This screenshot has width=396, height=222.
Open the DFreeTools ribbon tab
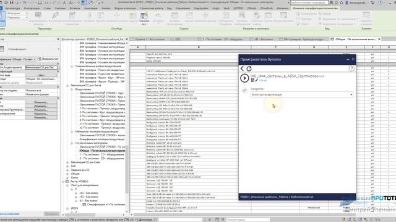pos(266,8)
